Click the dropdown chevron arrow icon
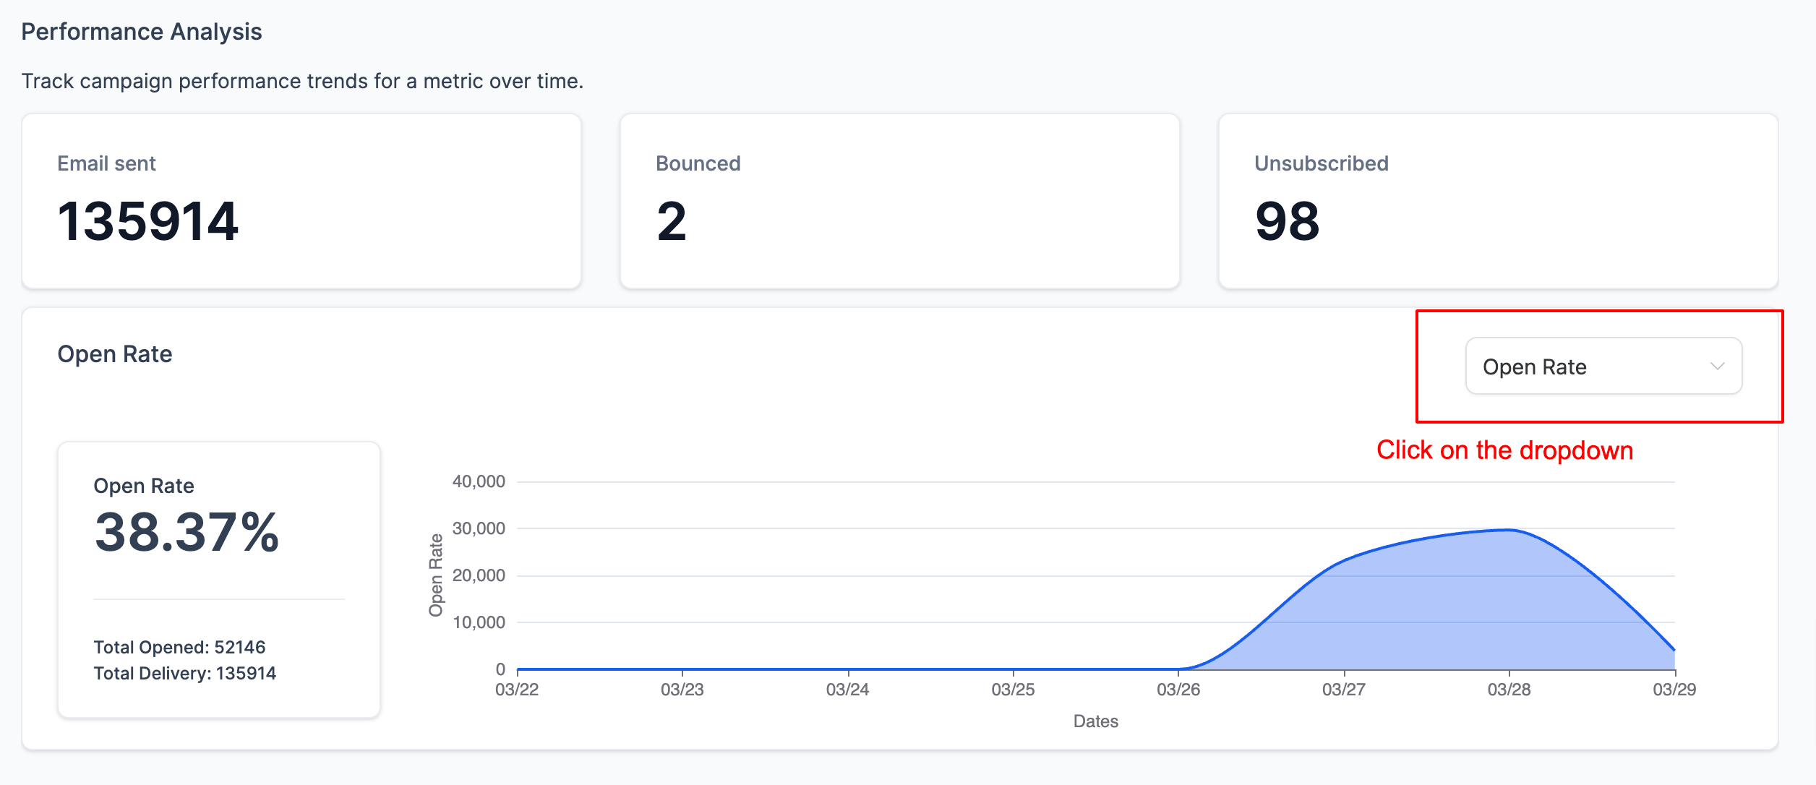Screen dimensions: 1816x785 click(x=1718, y=366)
